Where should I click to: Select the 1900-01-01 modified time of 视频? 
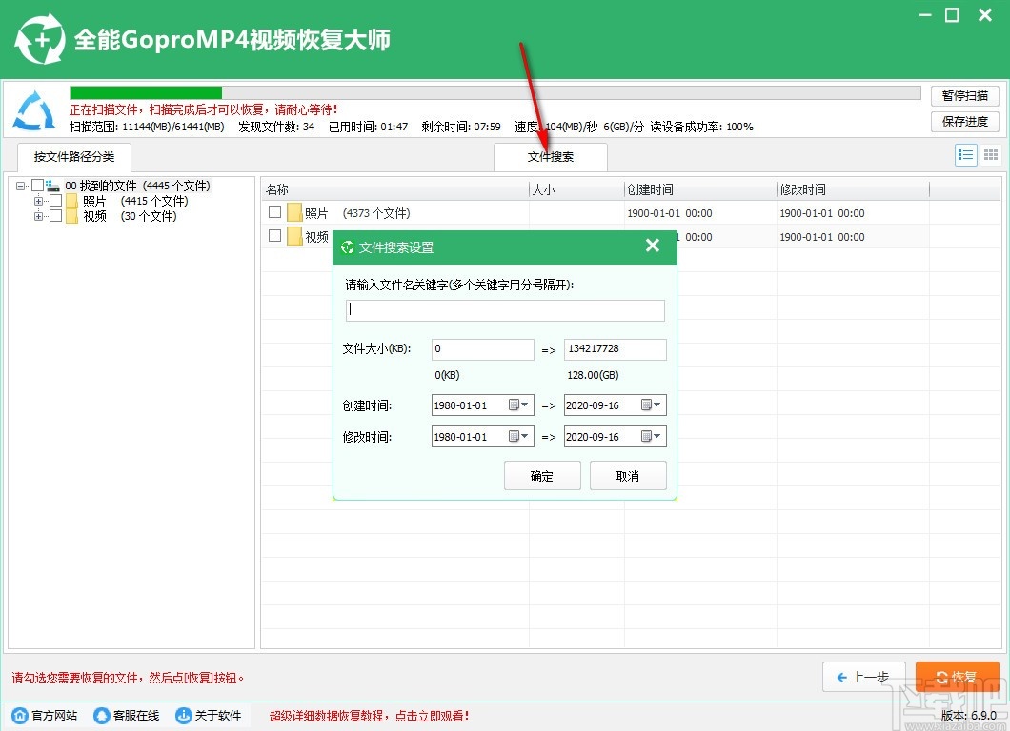822,237
